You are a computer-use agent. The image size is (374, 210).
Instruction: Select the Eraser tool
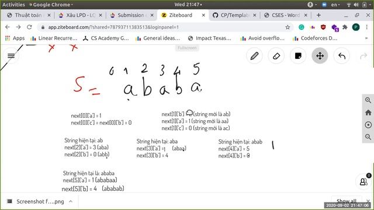(276, 56)
